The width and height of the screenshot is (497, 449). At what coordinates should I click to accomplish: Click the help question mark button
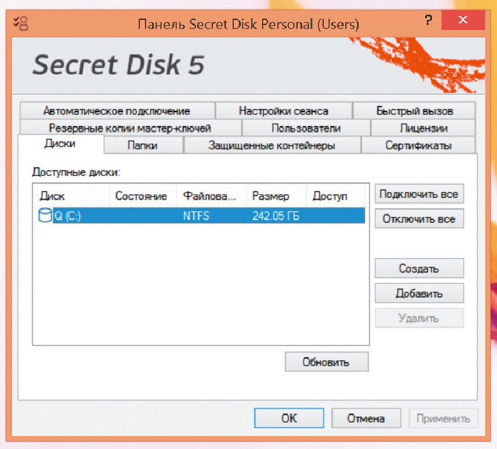coord(428,21)
